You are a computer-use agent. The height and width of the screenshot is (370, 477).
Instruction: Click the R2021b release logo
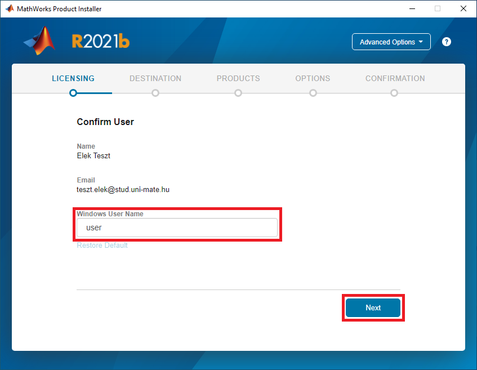pyautogui.click(x=100, y=42)
